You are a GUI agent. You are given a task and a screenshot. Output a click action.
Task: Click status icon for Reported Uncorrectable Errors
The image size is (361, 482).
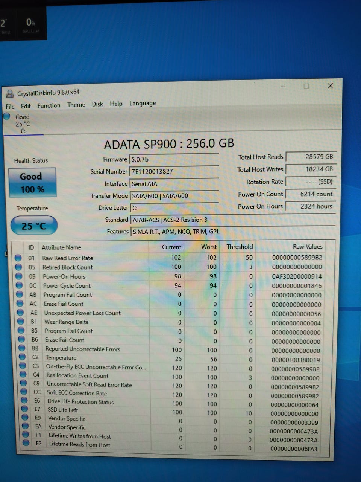[x=22, y=348]
